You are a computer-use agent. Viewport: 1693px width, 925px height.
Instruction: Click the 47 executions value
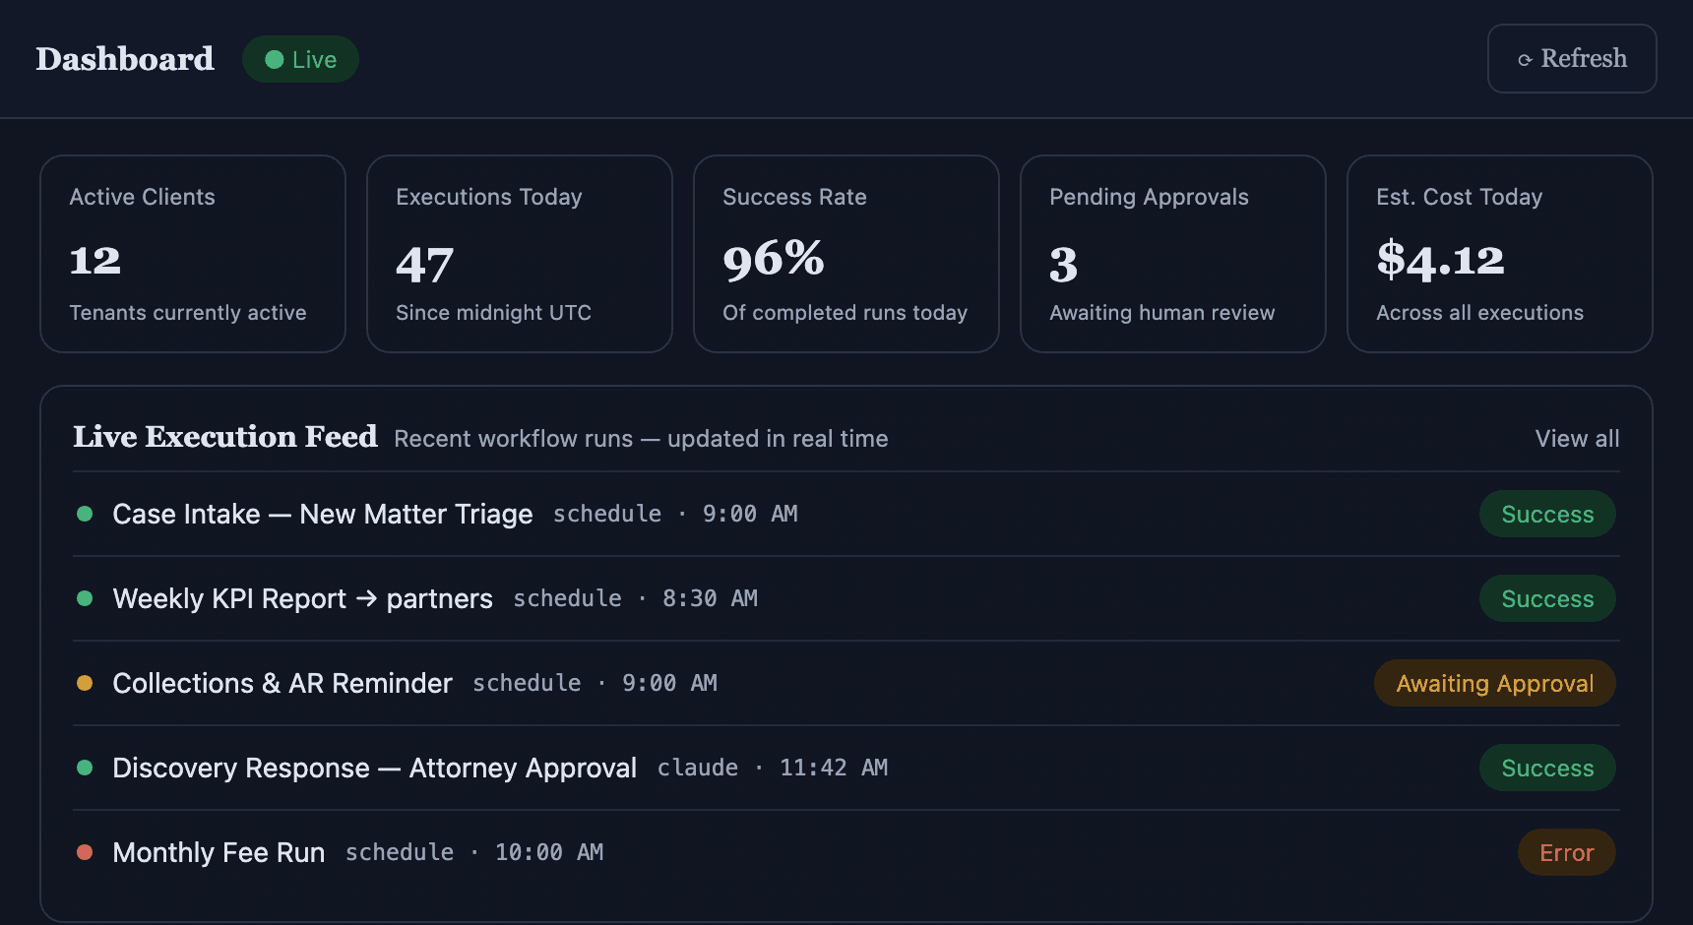(424, 264)
